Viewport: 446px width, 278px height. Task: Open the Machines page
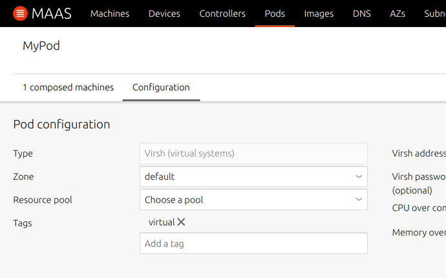point(110,14)
